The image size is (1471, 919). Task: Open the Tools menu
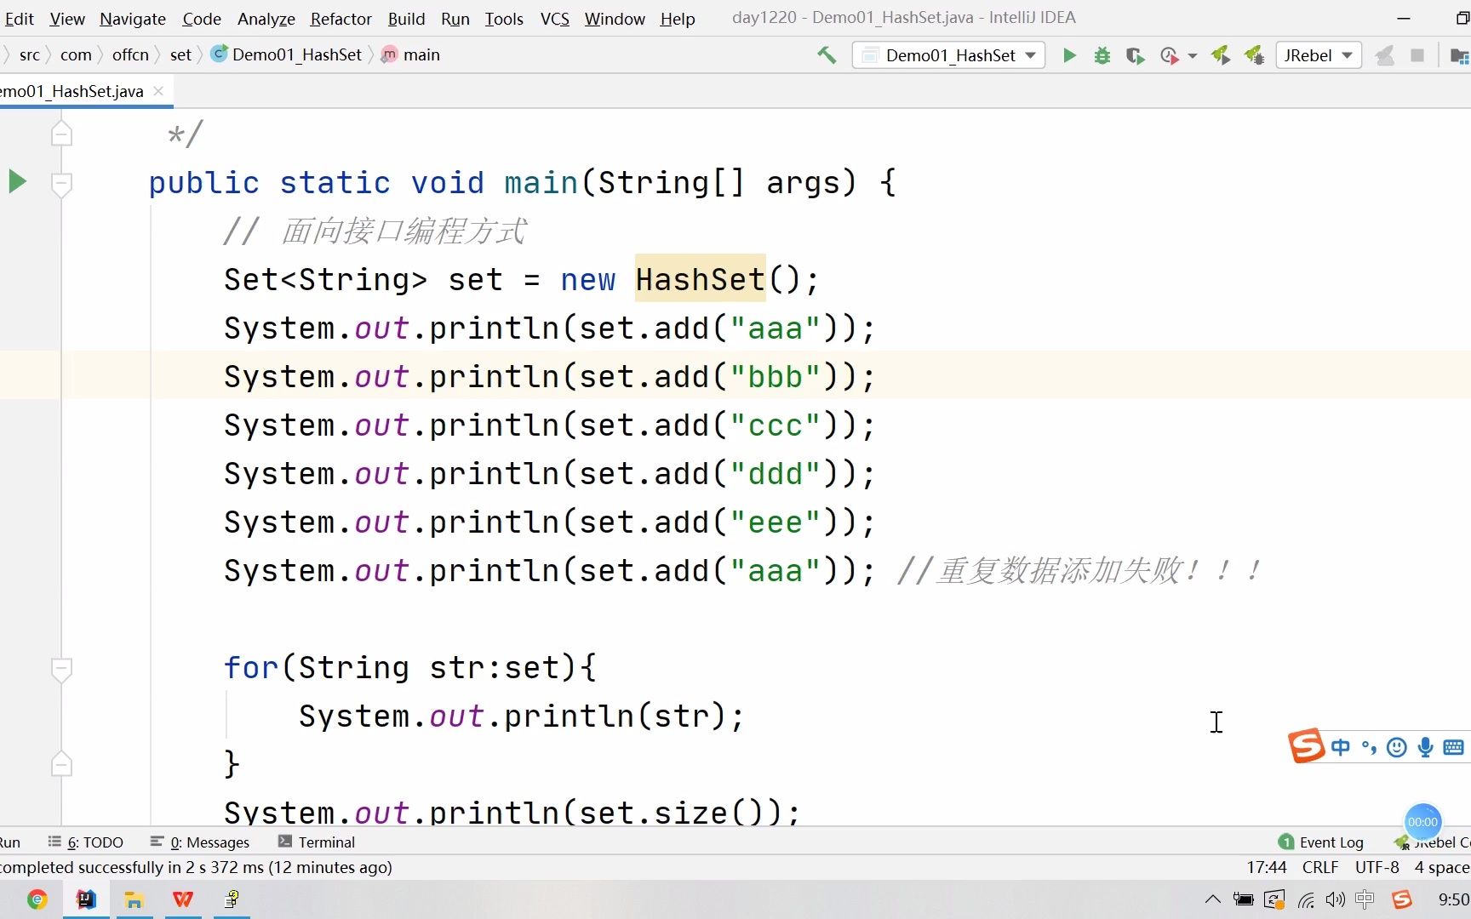click(x=504, y=19)
